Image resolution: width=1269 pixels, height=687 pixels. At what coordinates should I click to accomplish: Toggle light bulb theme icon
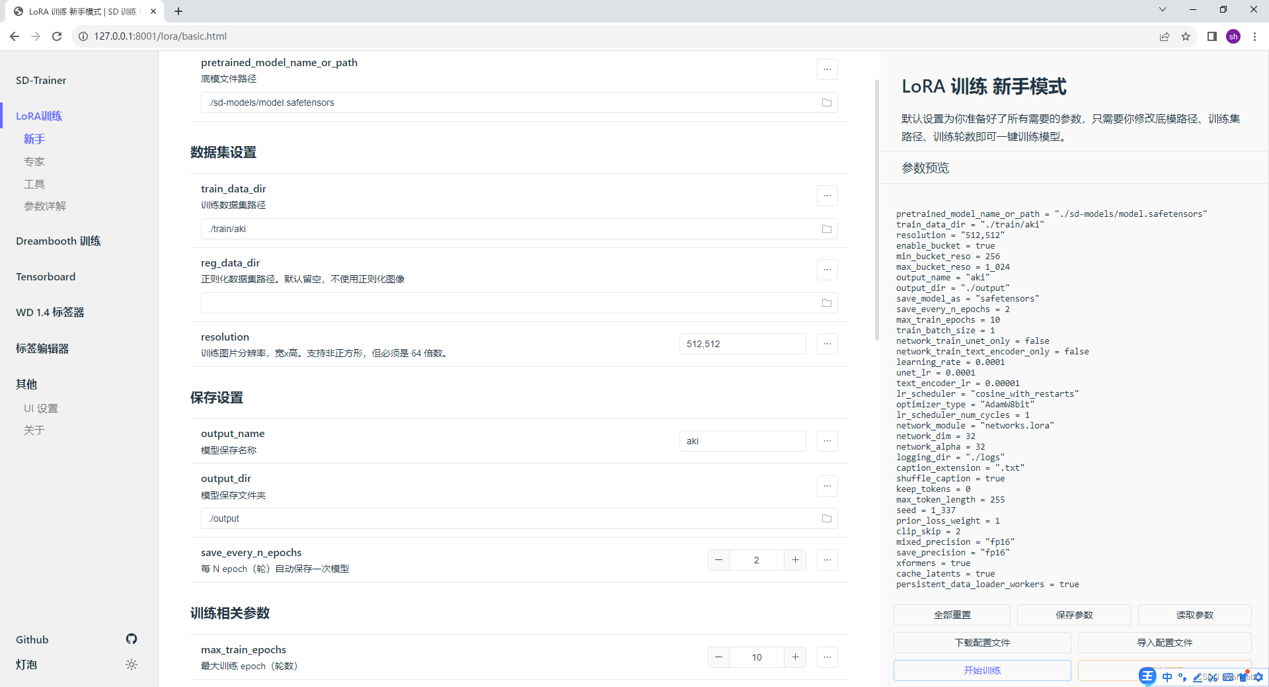click(x=132, y=665)
